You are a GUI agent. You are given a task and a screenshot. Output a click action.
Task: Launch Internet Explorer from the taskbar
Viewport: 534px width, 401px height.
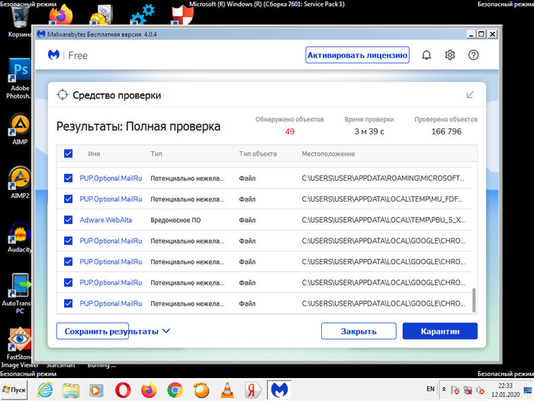click(45, 390)
